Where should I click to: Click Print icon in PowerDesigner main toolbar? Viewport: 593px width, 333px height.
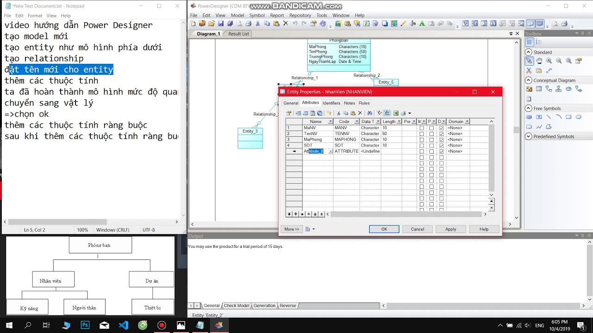[248, 24]
